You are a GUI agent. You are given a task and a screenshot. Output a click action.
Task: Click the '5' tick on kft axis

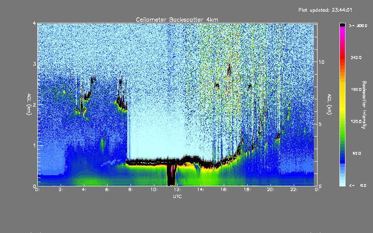(320, 124)
